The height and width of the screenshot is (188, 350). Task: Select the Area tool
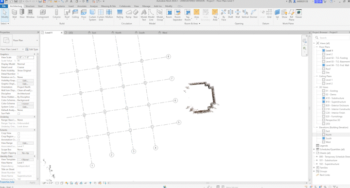pyautogui.click(x=196, y=14)
